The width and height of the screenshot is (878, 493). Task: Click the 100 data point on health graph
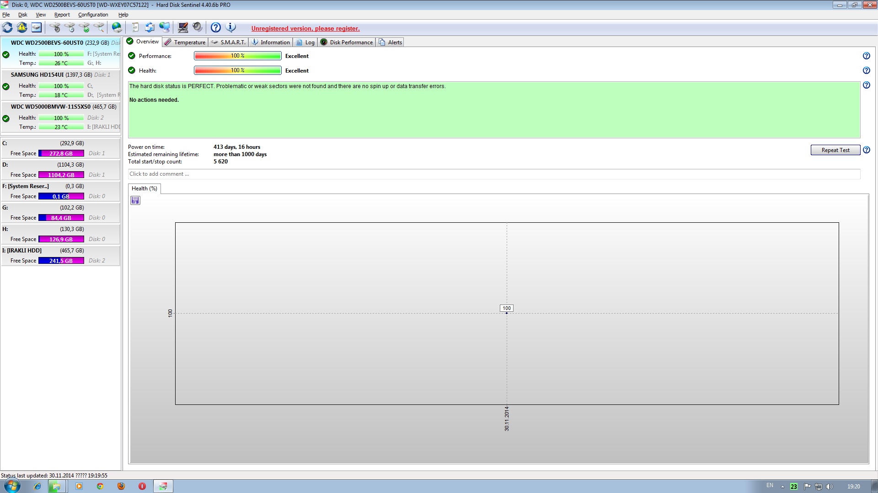507,313
